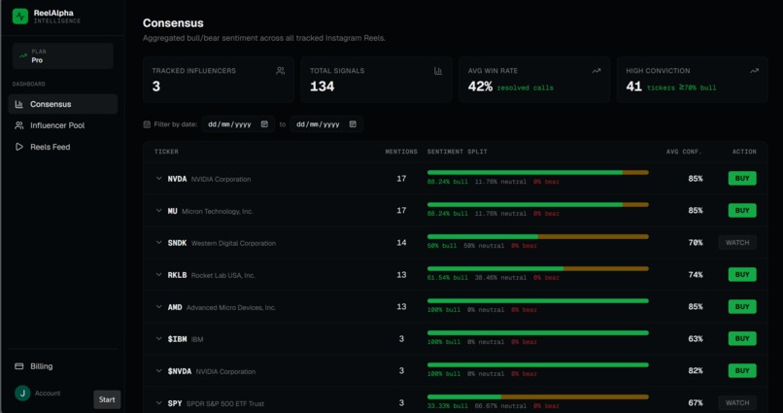Click the Total Signals chart icon
783x413 pixels.
point(438,71)
